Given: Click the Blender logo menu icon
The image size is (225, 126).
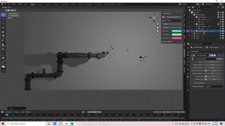Looking at the screenshot, I should [x=2, y=5].
